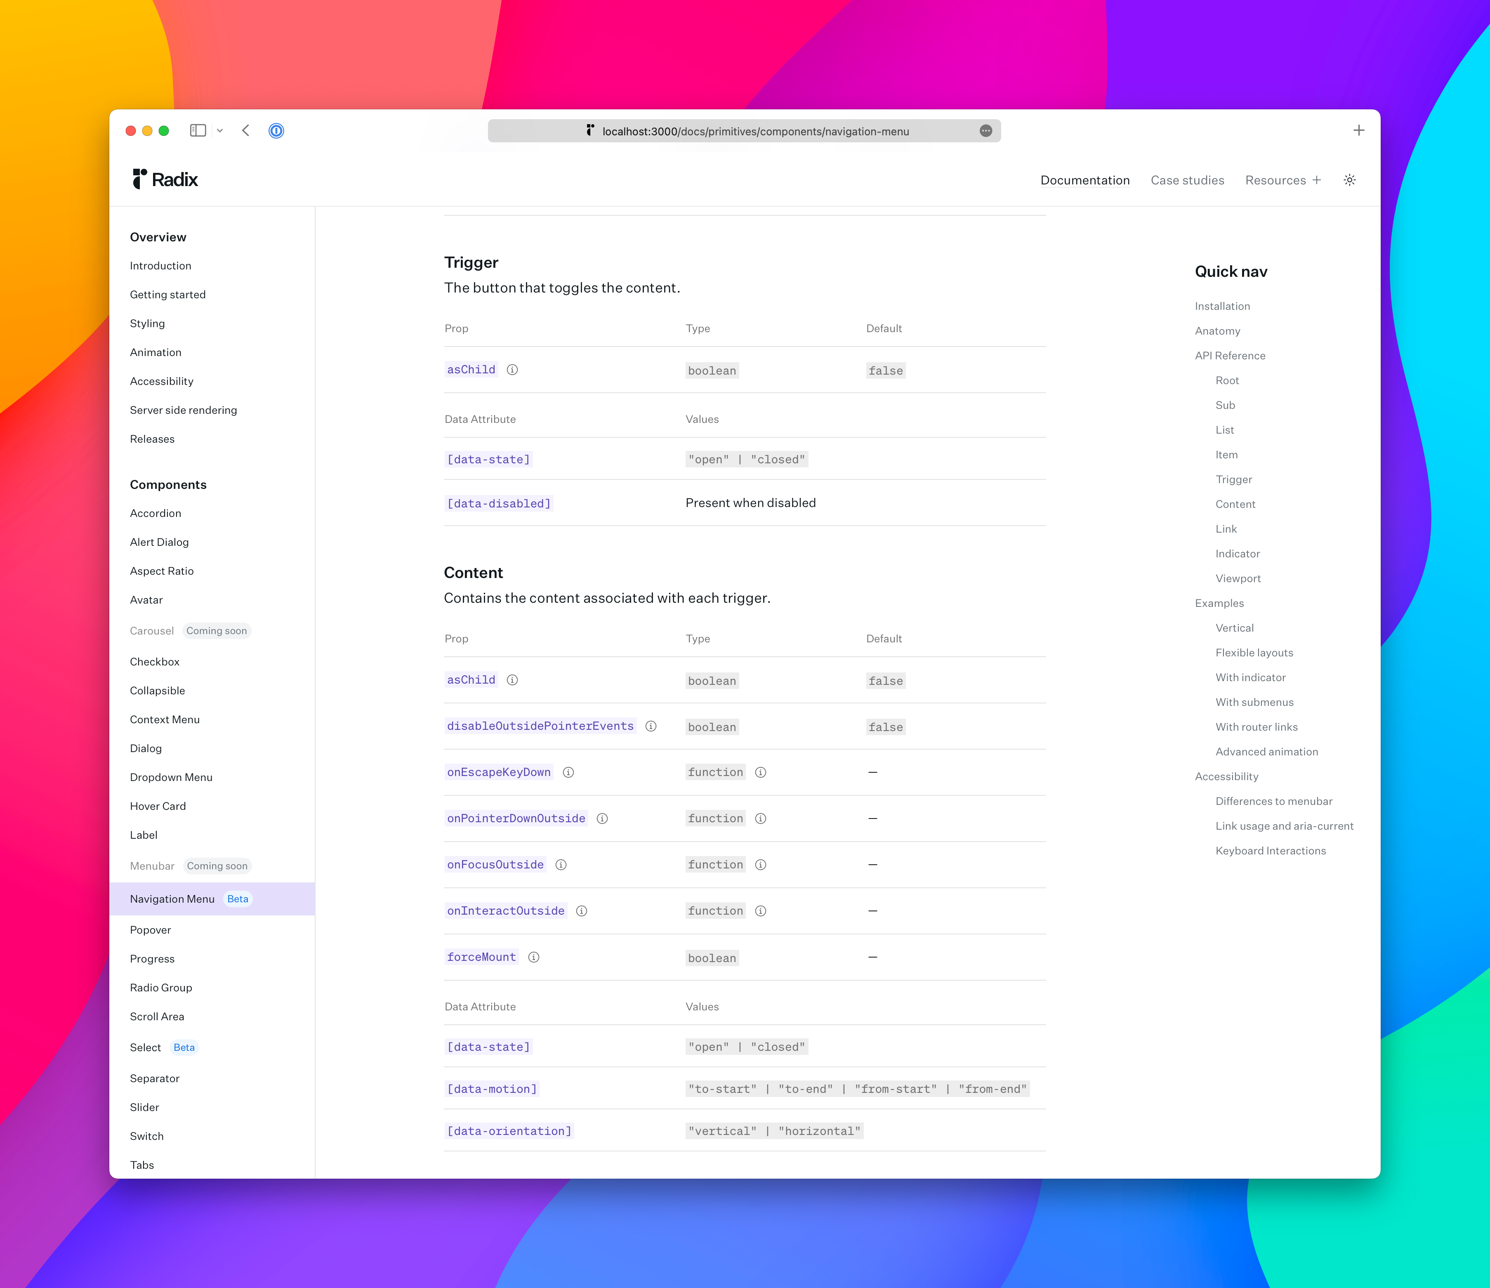Open Dropdown Menu in the components sidebar
Viewport: 1490px width, 1288px height.
[171, 777]
